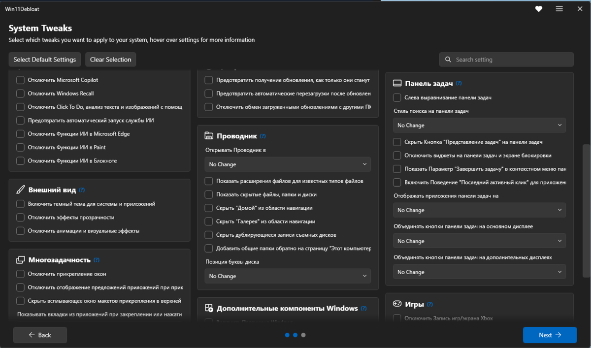Click help icon beside Многозадачность heading

point(97,260)
